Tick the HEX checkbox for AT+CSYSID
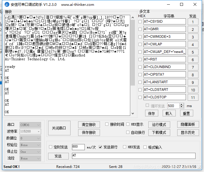 pyautogui.click(x=140, y=22)
